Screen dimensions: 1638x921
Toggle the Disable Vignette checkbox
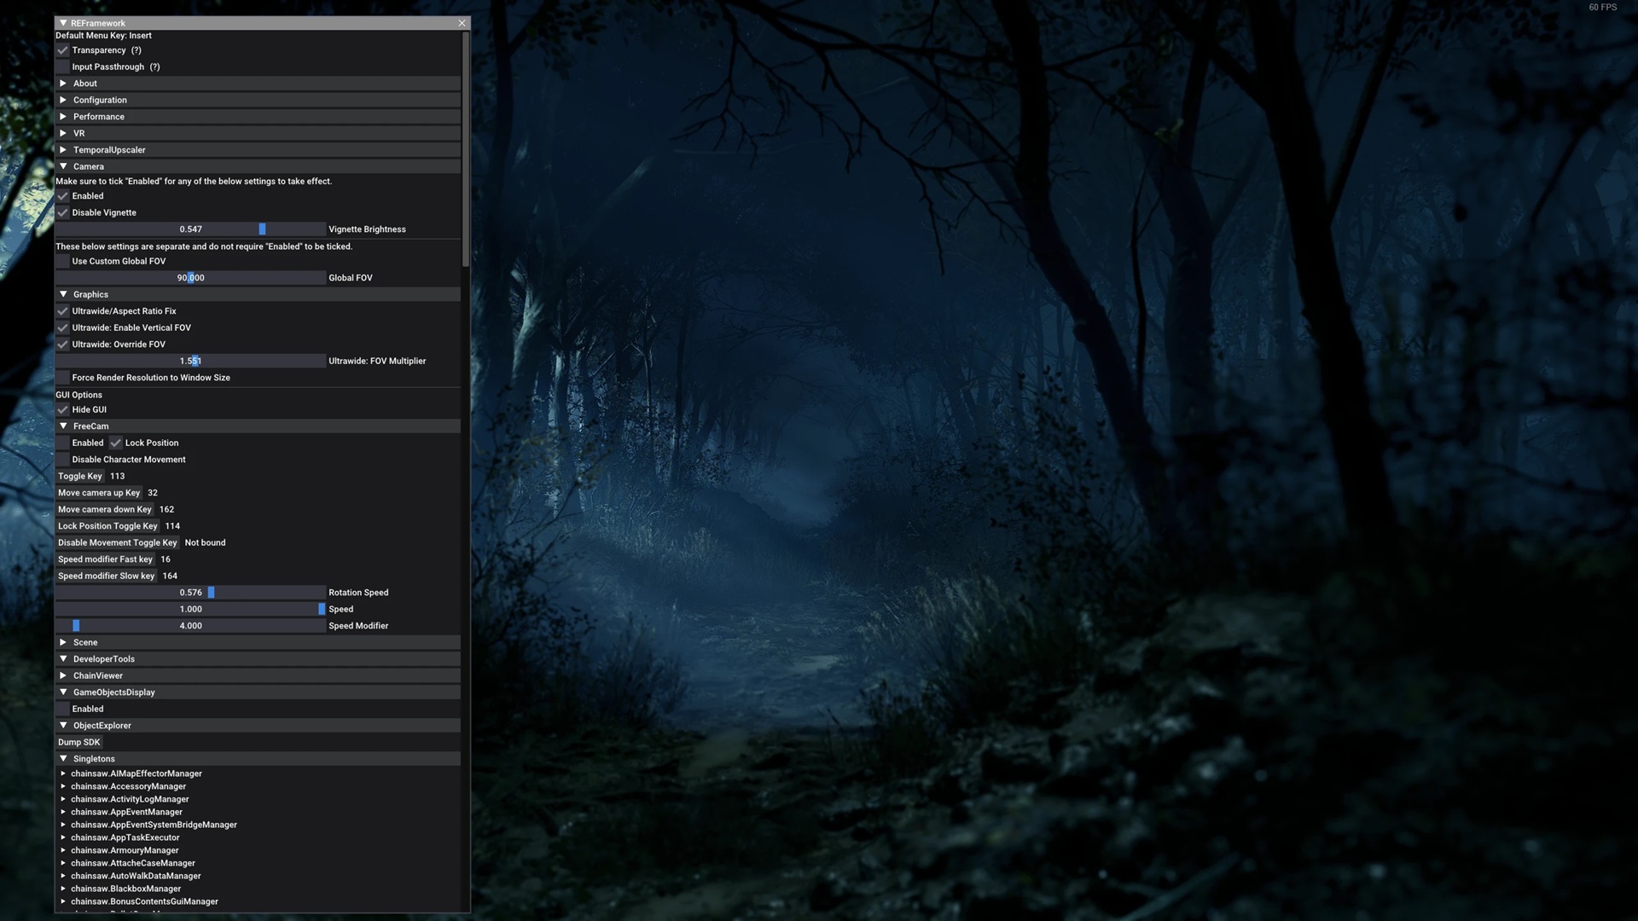tap(63, 212)
